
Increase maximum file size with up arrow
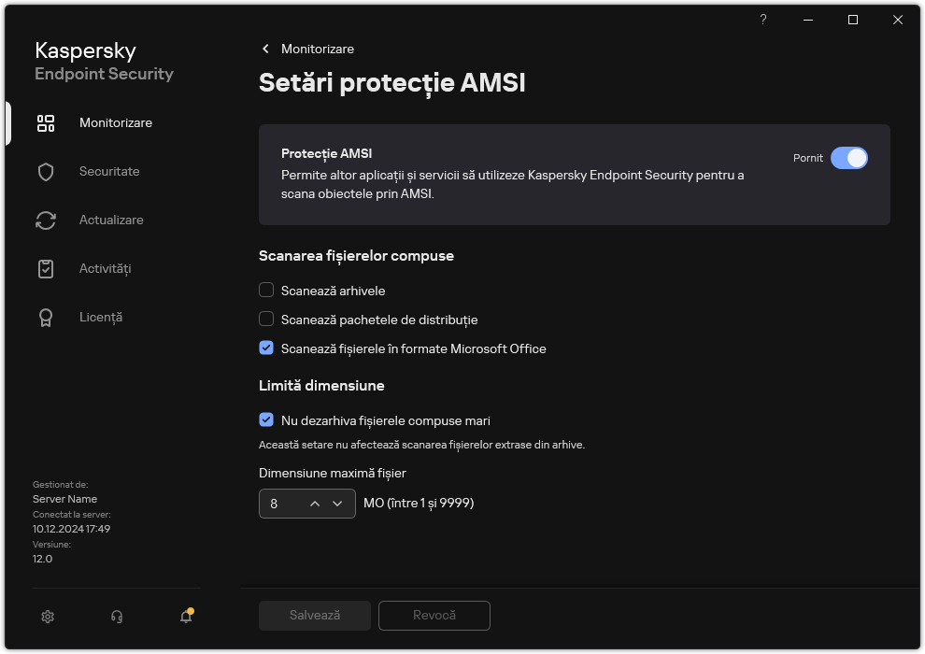pos(315,504)
